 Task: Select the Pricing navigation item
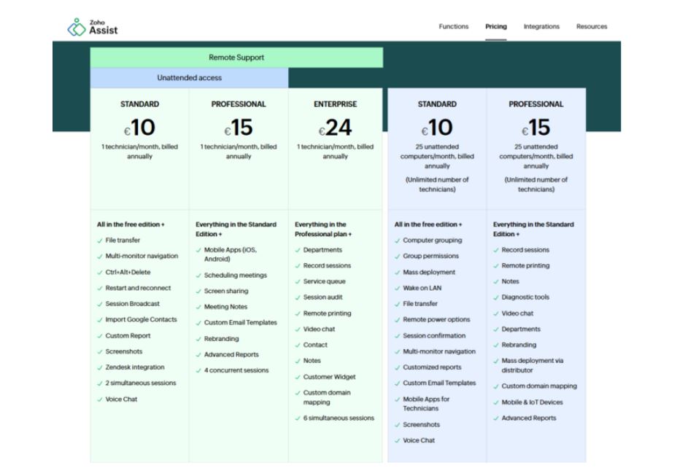[496, 27]
